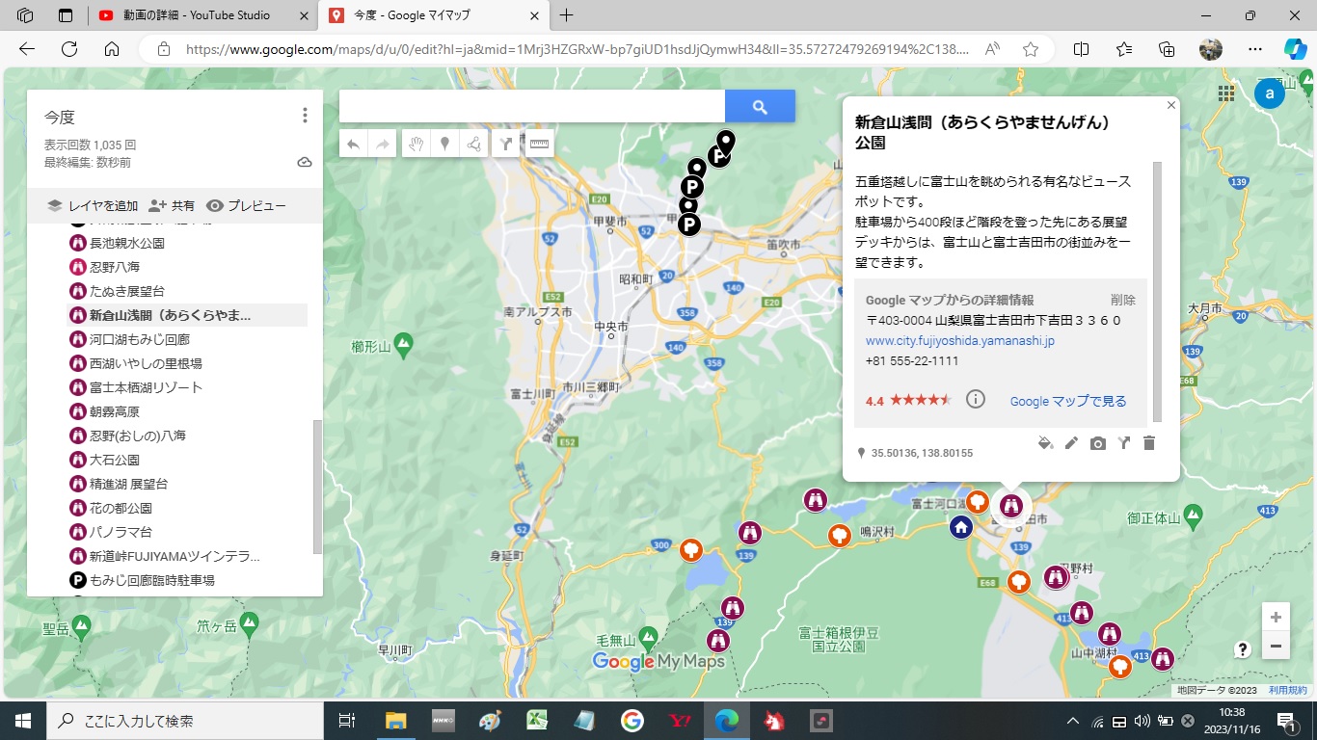
Task: Zoom out with the minus button
Action: click(x=1276, y=646)
